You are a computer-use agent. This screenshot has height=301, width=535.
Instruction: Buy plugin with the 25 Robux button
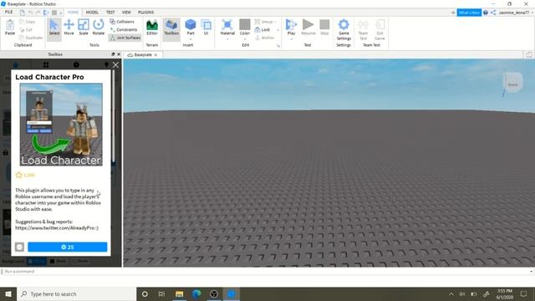67,247
